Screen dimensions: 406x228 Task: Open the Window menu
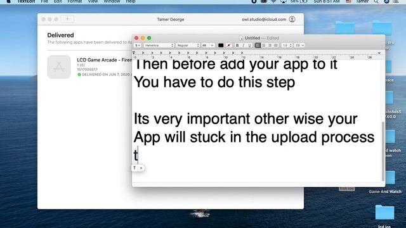[x=112, y=1]
